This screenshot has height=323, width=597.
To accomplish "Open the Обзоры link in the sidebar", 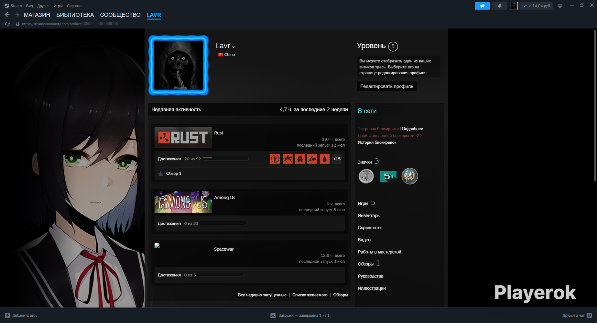I will click(x=366, y=264).
